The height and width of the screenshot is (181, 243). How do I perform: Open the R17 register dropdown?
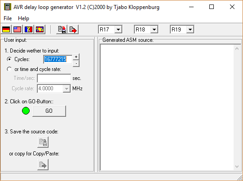point(119,29)
